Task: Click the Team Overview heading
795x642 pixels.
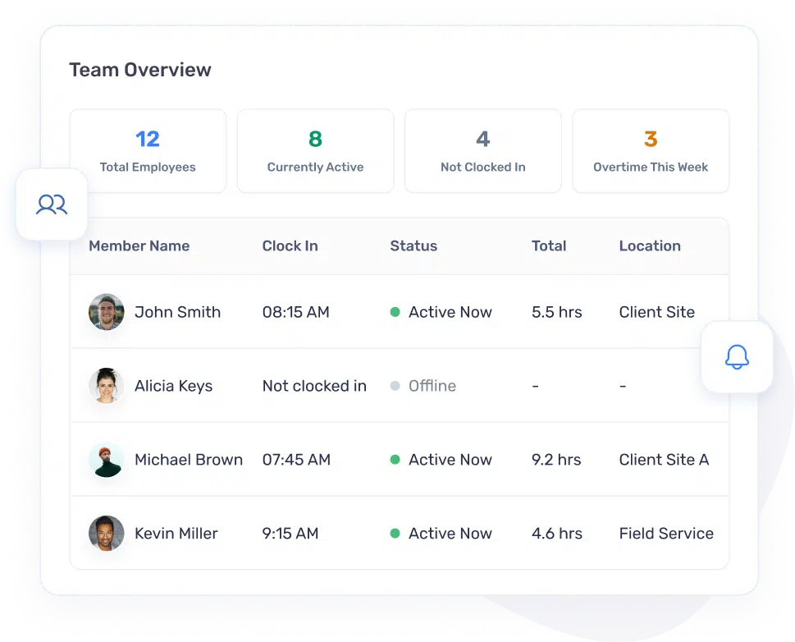Action: pyautogui.click(x=140, y=70)
